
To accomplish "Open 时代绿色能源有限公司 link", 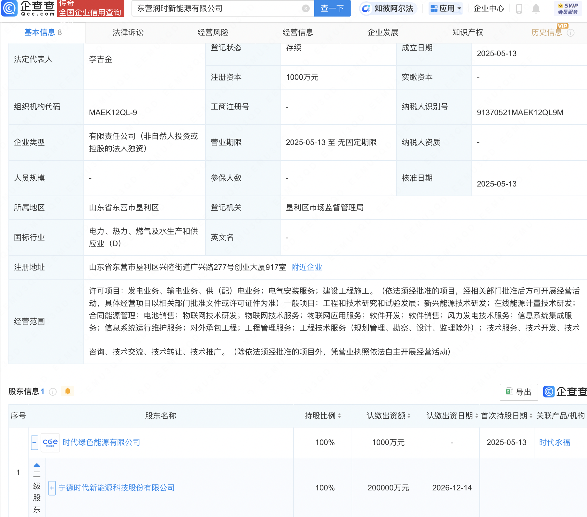I will pos(101,442).
